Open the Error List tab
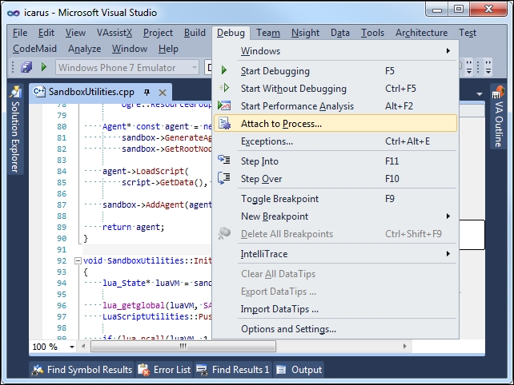 [164, 370]
